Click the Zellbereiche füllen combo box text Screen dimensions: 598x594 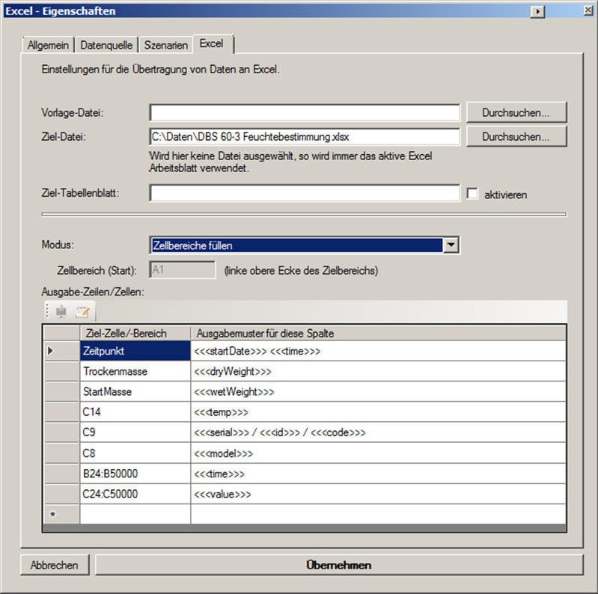(296, 245)
